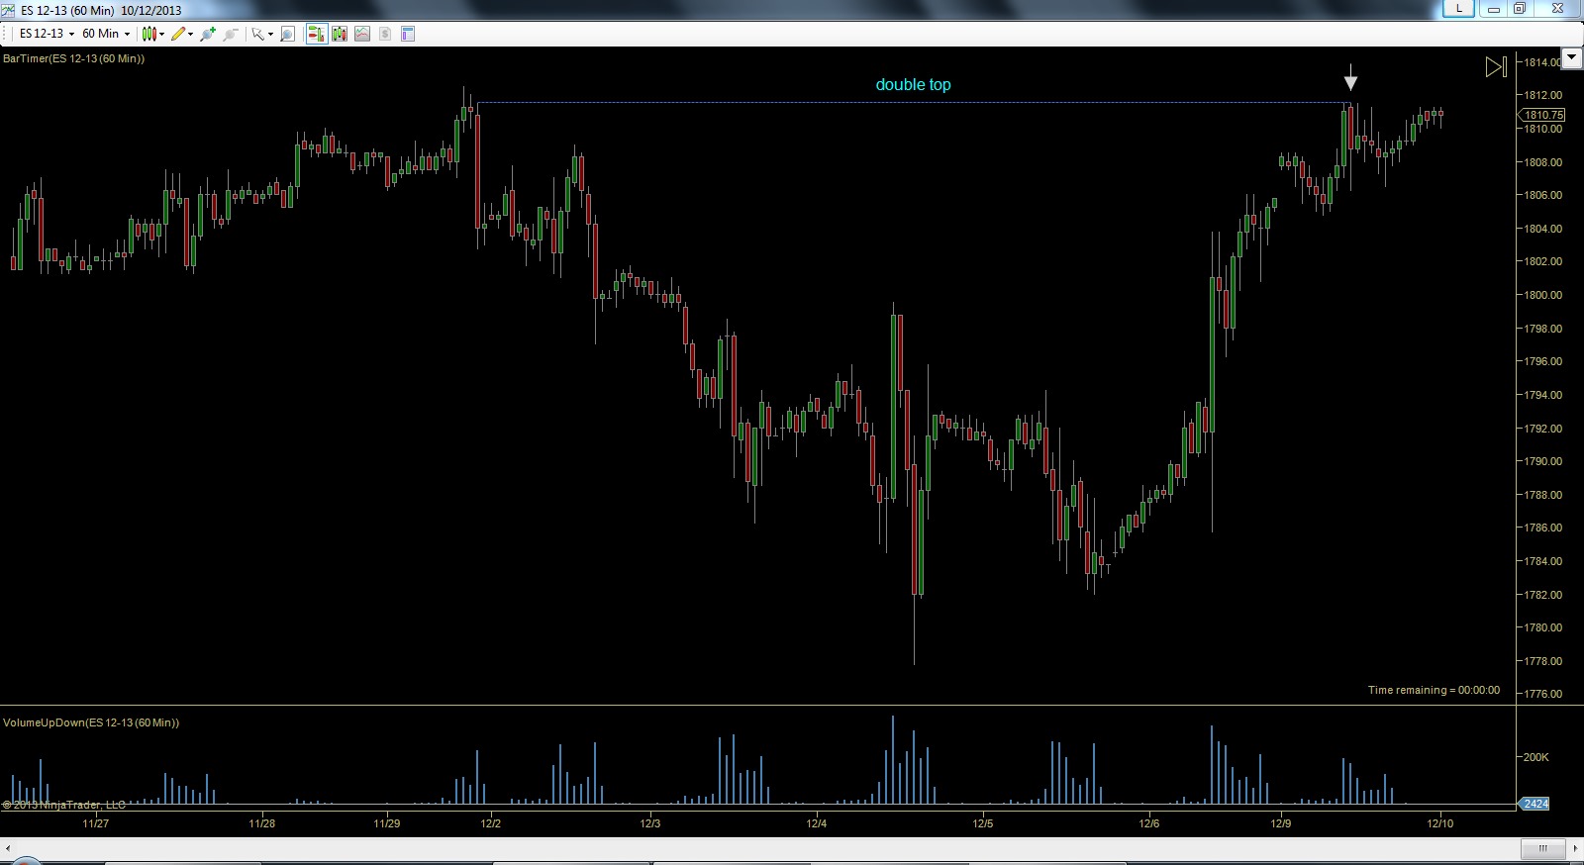Open the chart Properties panel icon
The height and width of the screenshot is (865, 1584).
point(408,34)
